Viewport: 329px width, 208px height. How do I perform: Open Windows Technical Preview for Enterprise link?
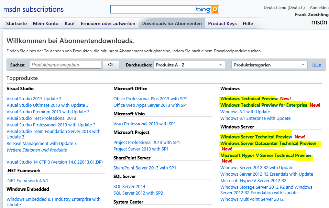pyautogui.click(x=264, y=105)
